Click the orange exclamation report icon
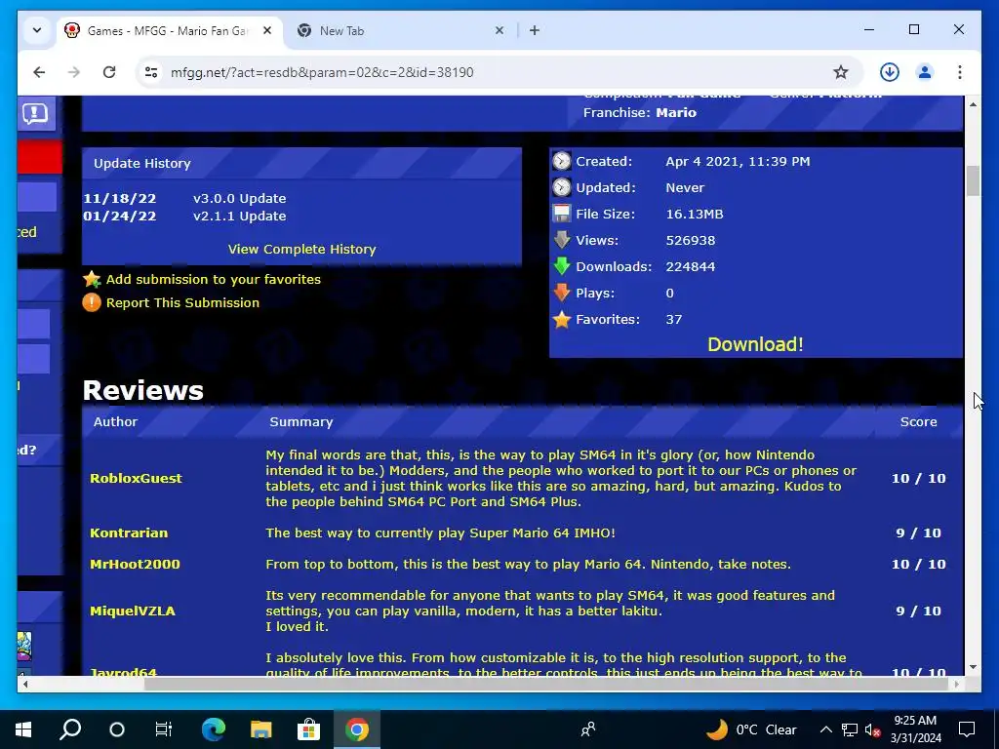The width and height of the screenshot is (999, 749). 92,302
